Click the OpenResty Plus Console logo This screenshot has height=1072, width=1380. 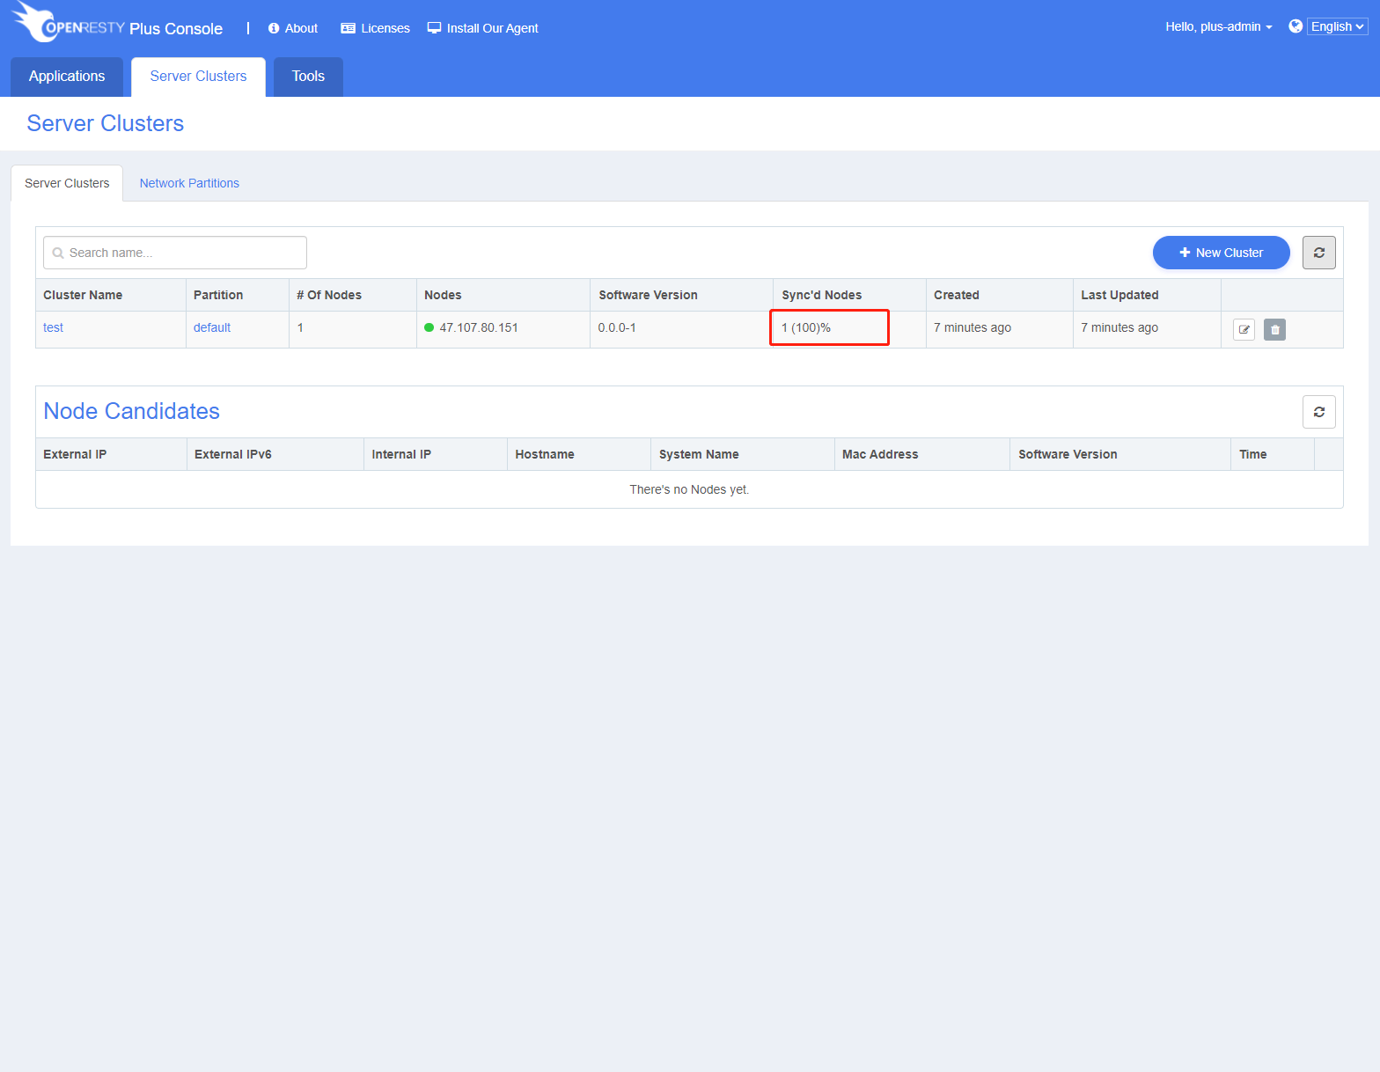coord(117,24)
